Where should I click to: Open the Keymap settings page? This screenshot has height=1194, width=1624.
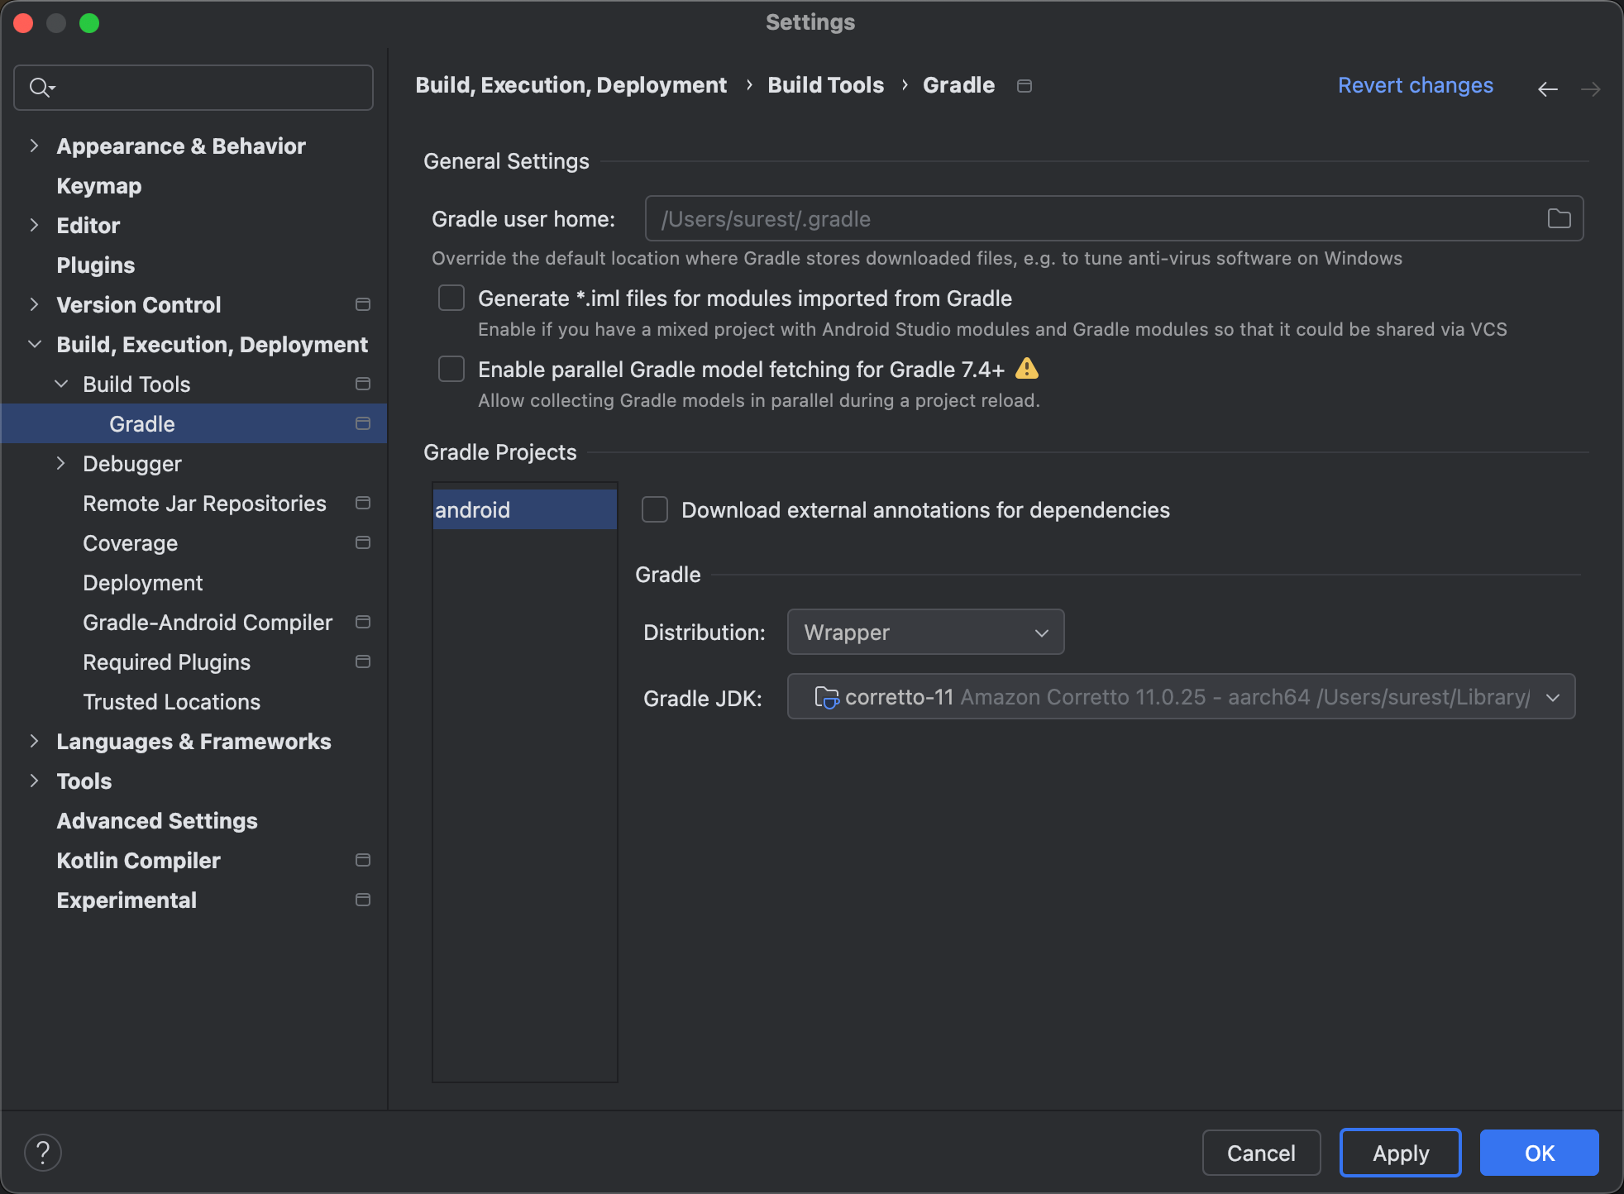99,186
